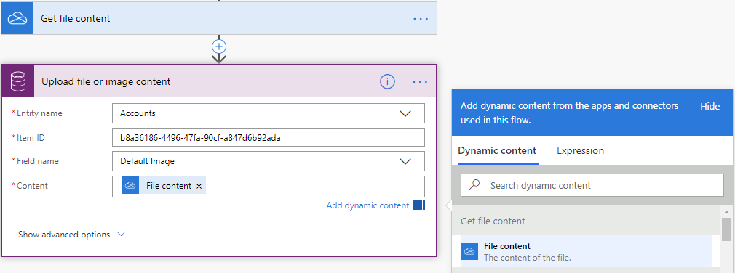Switch to the Expression tab
The width and height of the screenshot is (735, 273).
point(580,150)
